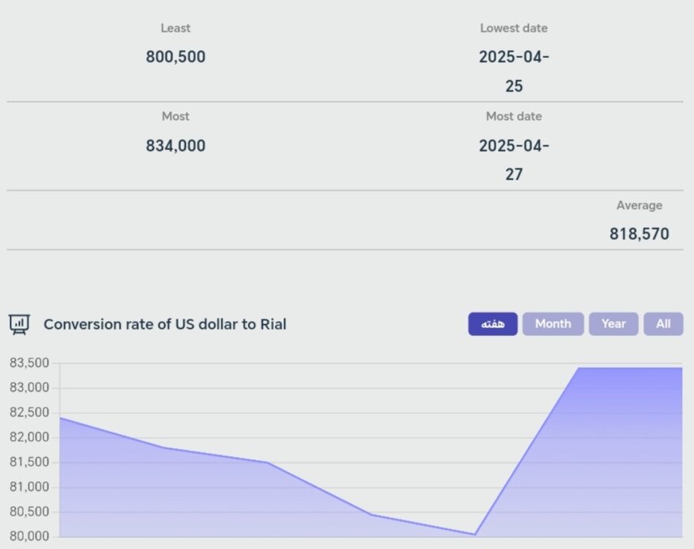Click the Least value 800,500
The width and height of the screenshot is (694, 549).
(x=175, y=57)
